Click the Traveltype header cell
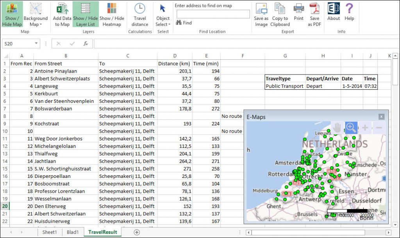The height and width of the screenshot is (238, 400). [285, 78]
